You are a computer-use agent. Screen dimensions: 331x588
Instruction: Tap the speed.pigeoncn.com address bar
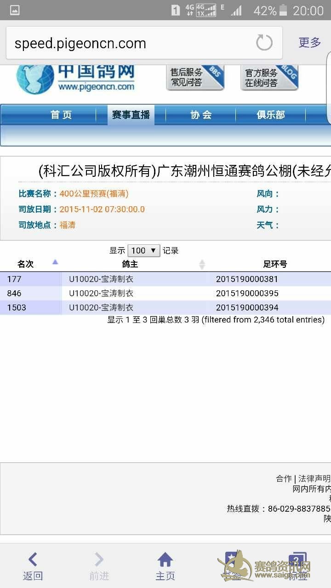(x=129, y=44)
